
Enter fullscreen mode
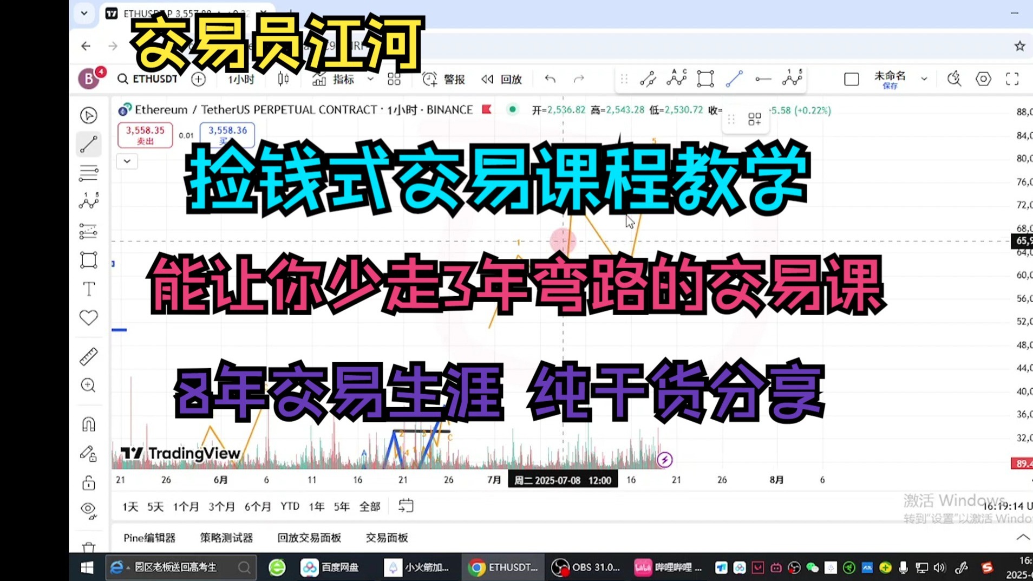point(1012,79)
